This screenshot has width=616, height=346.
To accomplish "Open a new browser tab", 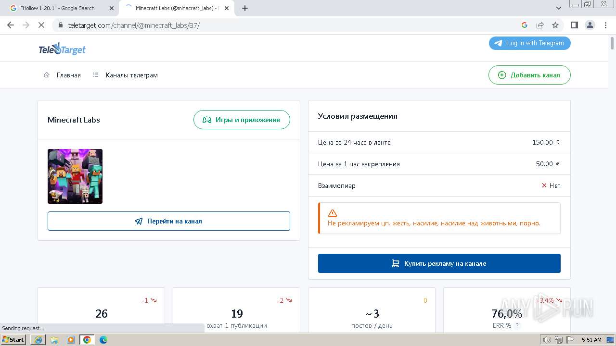I will pyautogui.click(x=245, y=8).
